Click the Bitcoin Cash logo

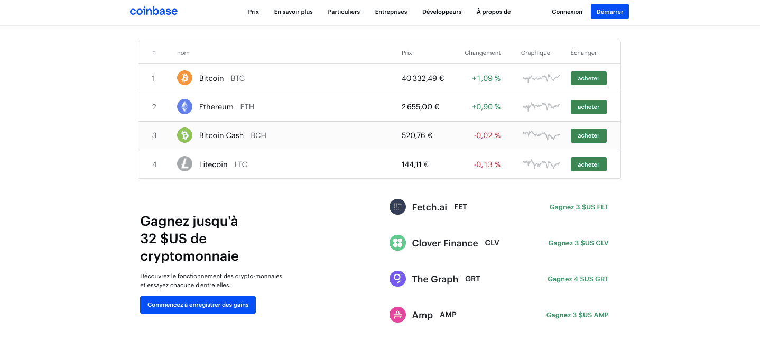tap(184, 135)
